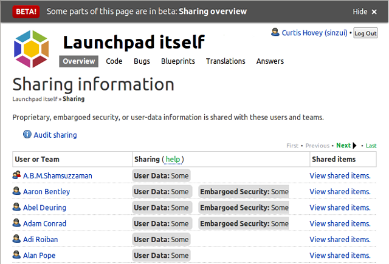Screen dimensions: 389x264
Task: Select the Overview tab
Action: 78,61
